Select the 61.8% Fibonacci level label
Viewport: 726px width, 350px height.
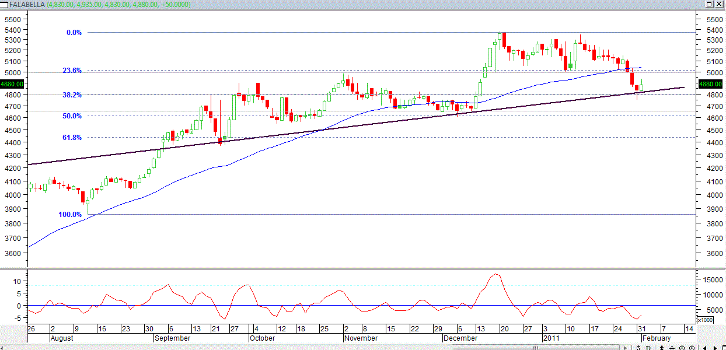coord(72,138)
